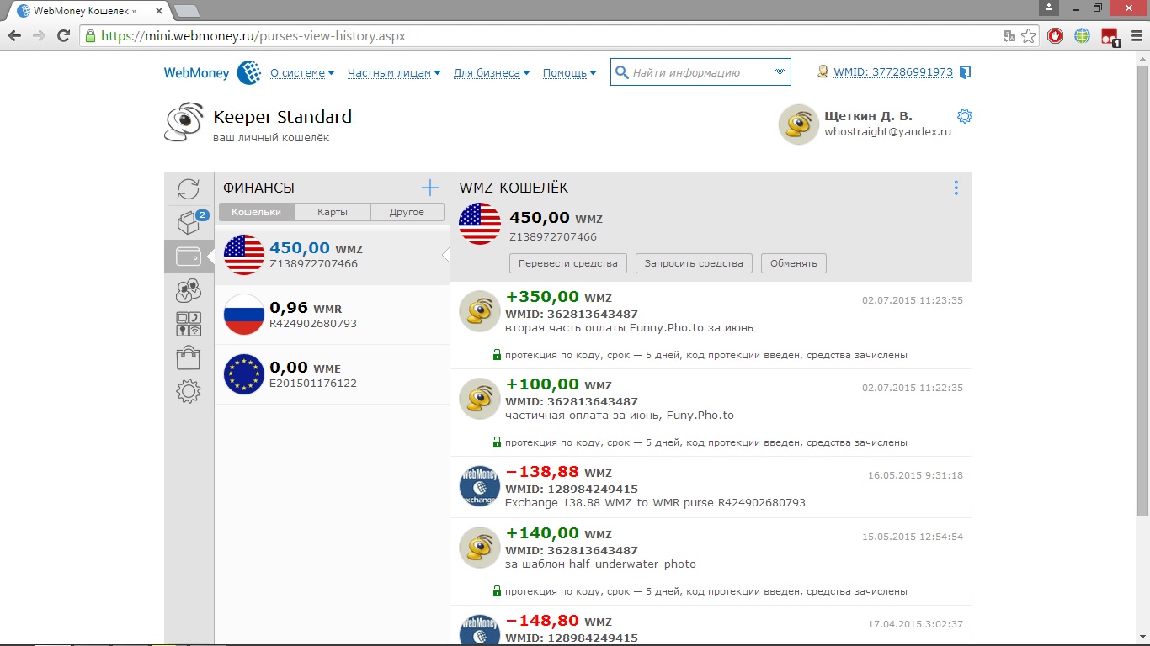Viewport: 1150px width, 646px height.
Task: Click the sender avatar of the +100,00 transaction
Action: (480, 400)
